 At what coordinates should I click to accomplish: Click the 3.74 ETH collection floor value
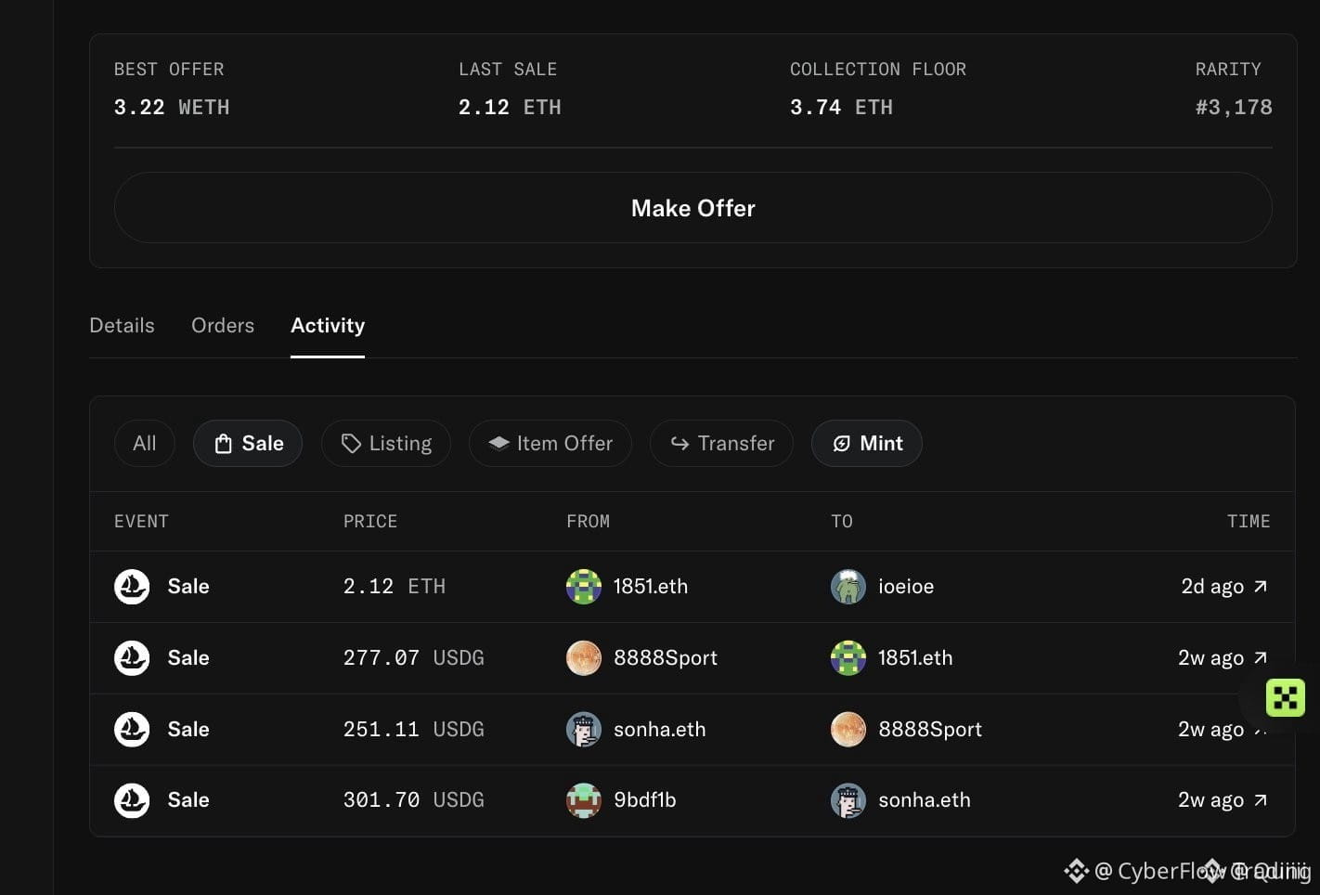841,108
